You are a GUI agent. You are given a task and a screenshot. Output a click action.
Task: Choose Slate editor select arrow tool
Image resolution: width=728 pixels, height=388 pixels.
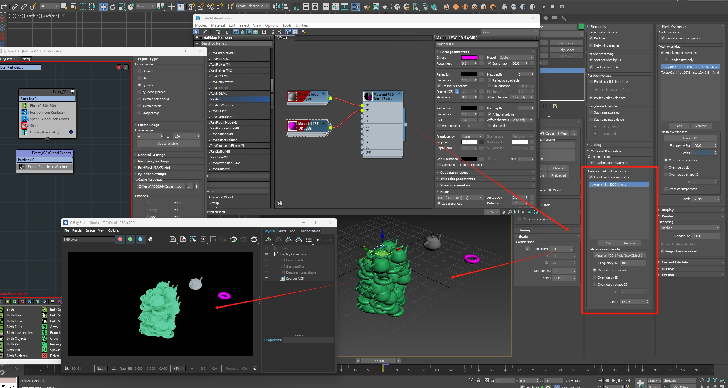(196, 32)
